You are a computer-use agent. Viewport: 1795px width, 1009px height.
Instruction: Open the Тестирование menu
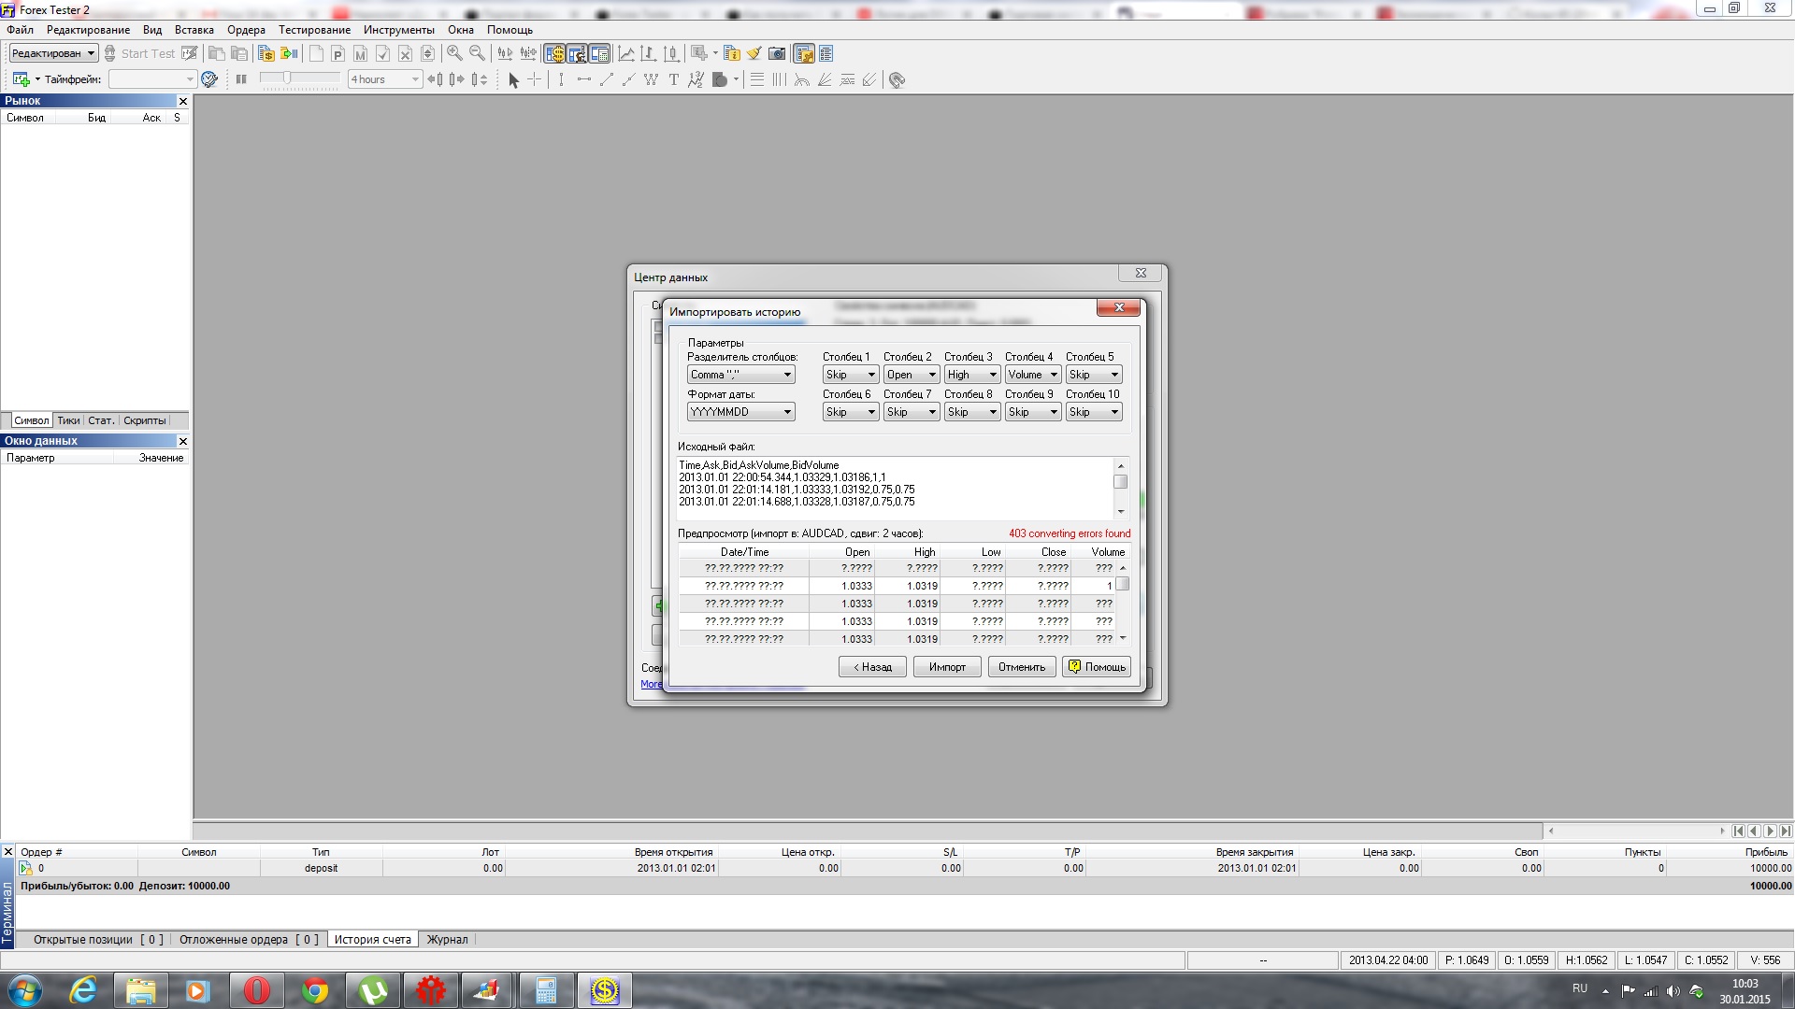[x=314, y=30]
